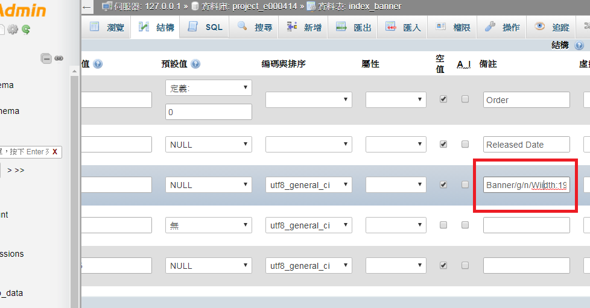Screen dimensions: 590x308
Task: Open the 操作 (Operations) tab
Action: tap(501, 27)
